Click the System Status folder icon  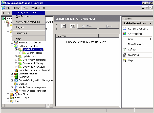(x=12, y=94)
